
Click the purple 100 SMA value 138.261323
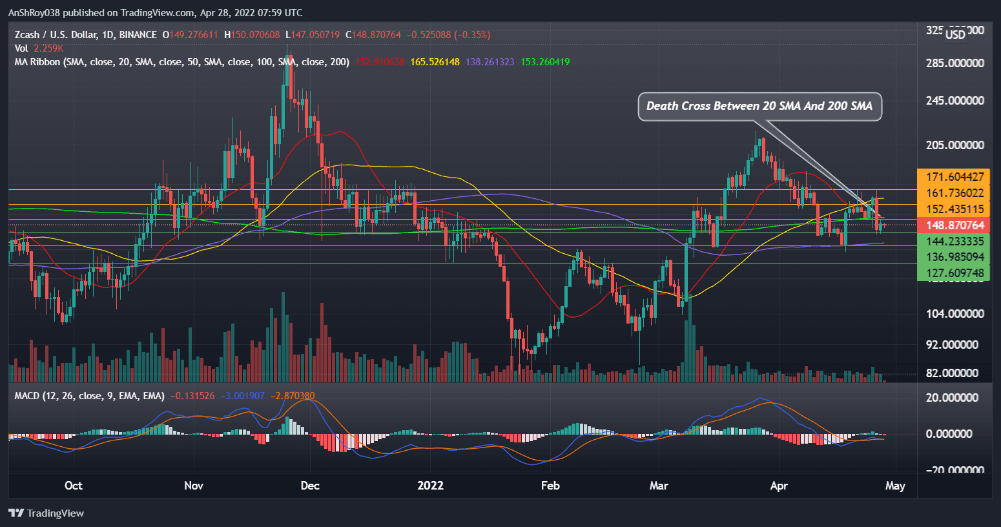490,62
